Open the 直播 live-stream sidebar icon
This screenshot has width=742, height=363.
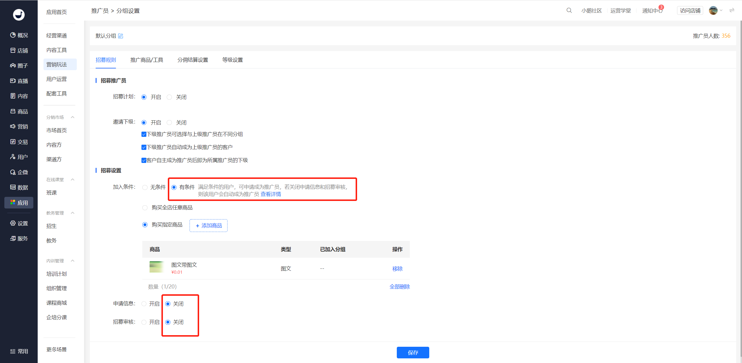pos(13,81)
